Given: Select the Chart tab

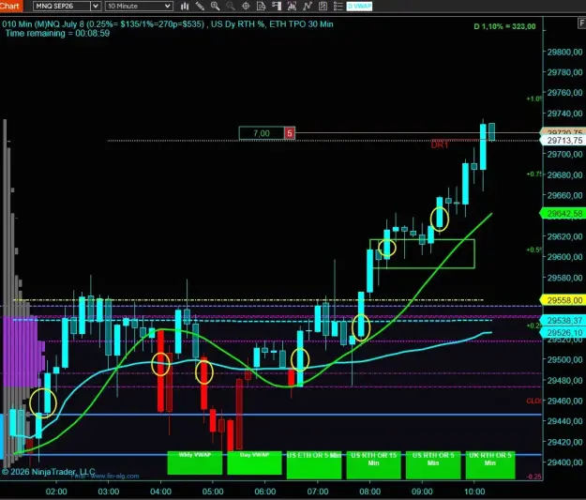Looking at the screenshot, I should click(x=11, y=6).
